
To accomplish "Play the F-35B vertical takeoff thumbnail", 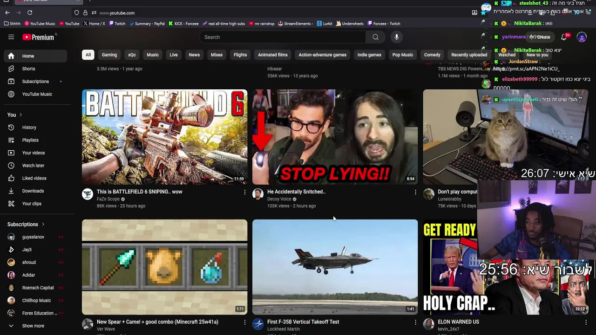I will [335, 267].
